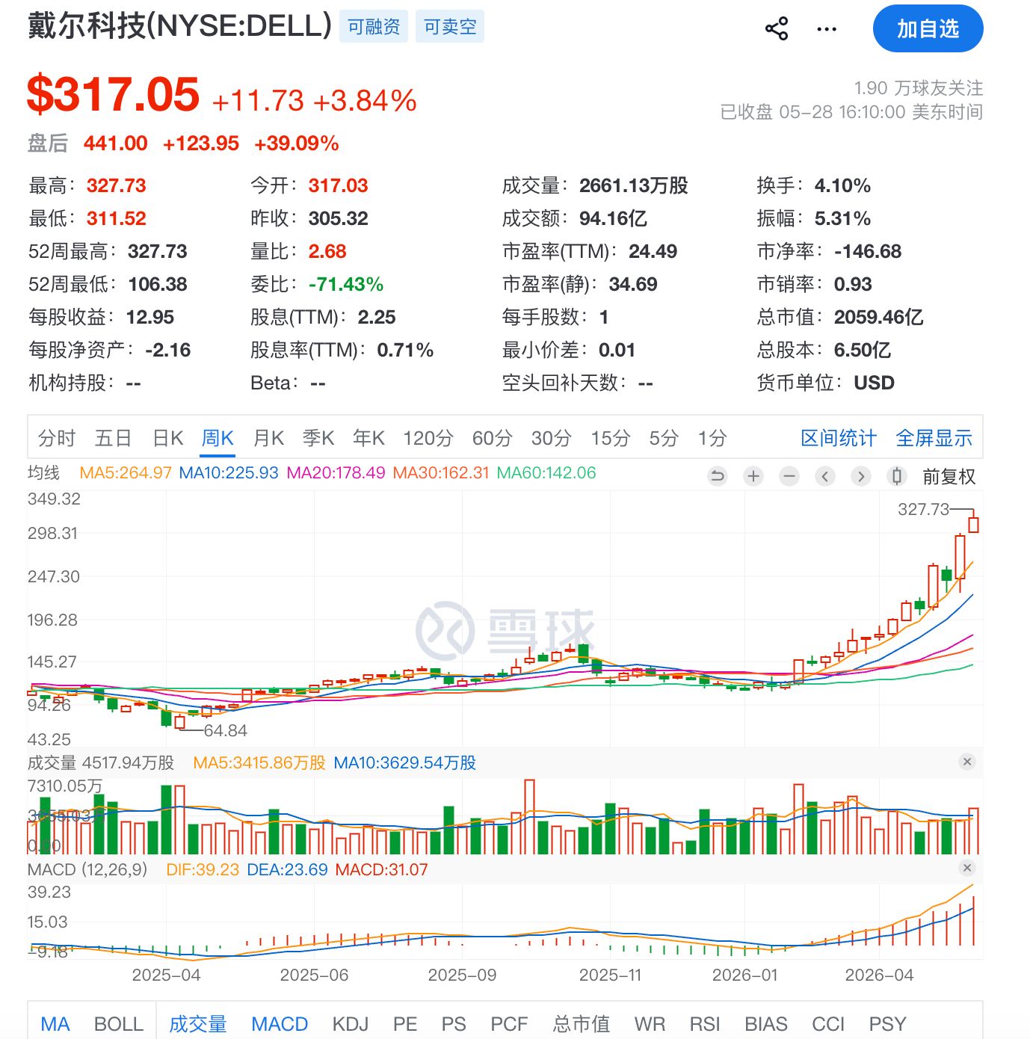This screenshot has width=1030, height=1039.
Task: Click the 327.73 high marker on chart
Action: coord(923,510)
